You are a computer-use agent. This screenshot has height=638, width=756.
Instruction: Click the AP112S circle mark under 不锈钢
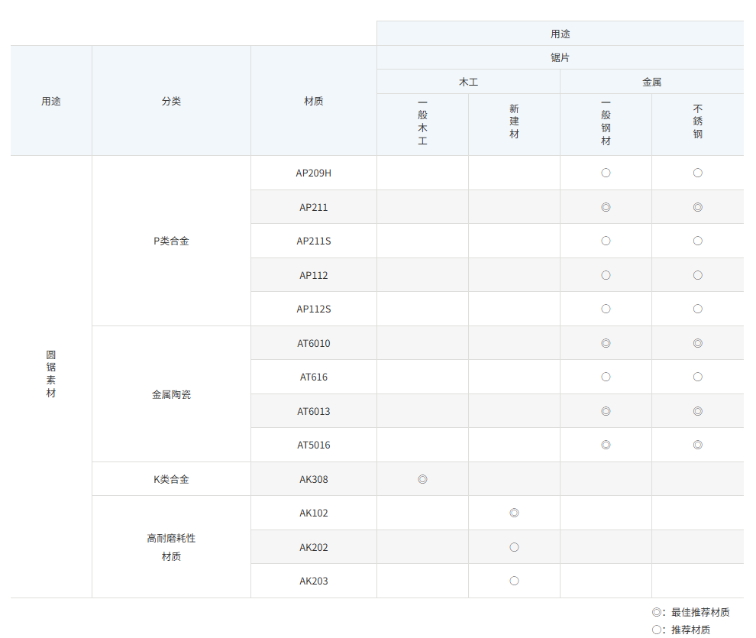(x=697, y=309)
